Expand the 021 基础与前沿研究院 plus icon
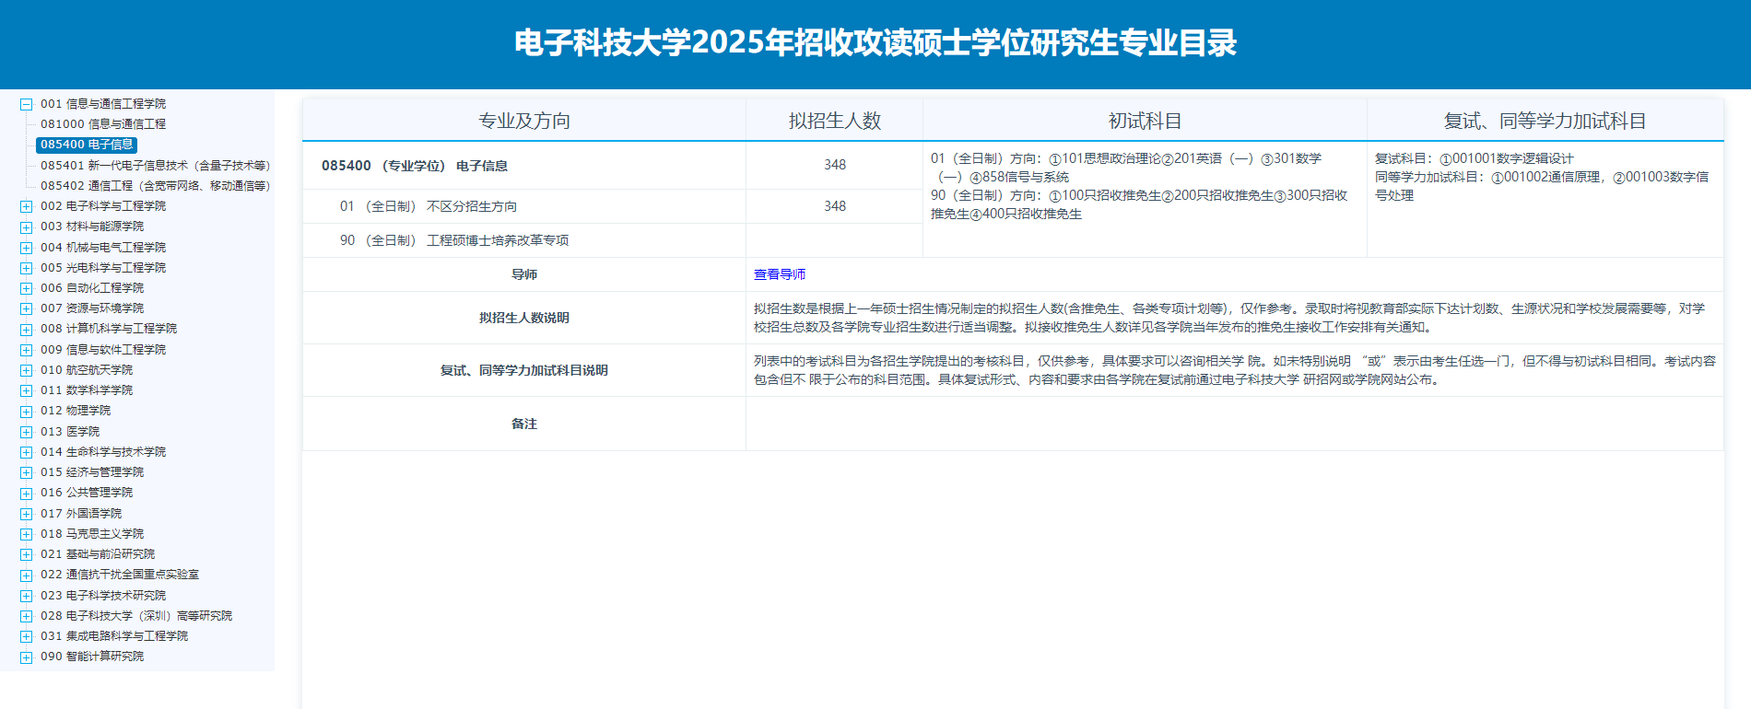 click(x=27, y=555)
